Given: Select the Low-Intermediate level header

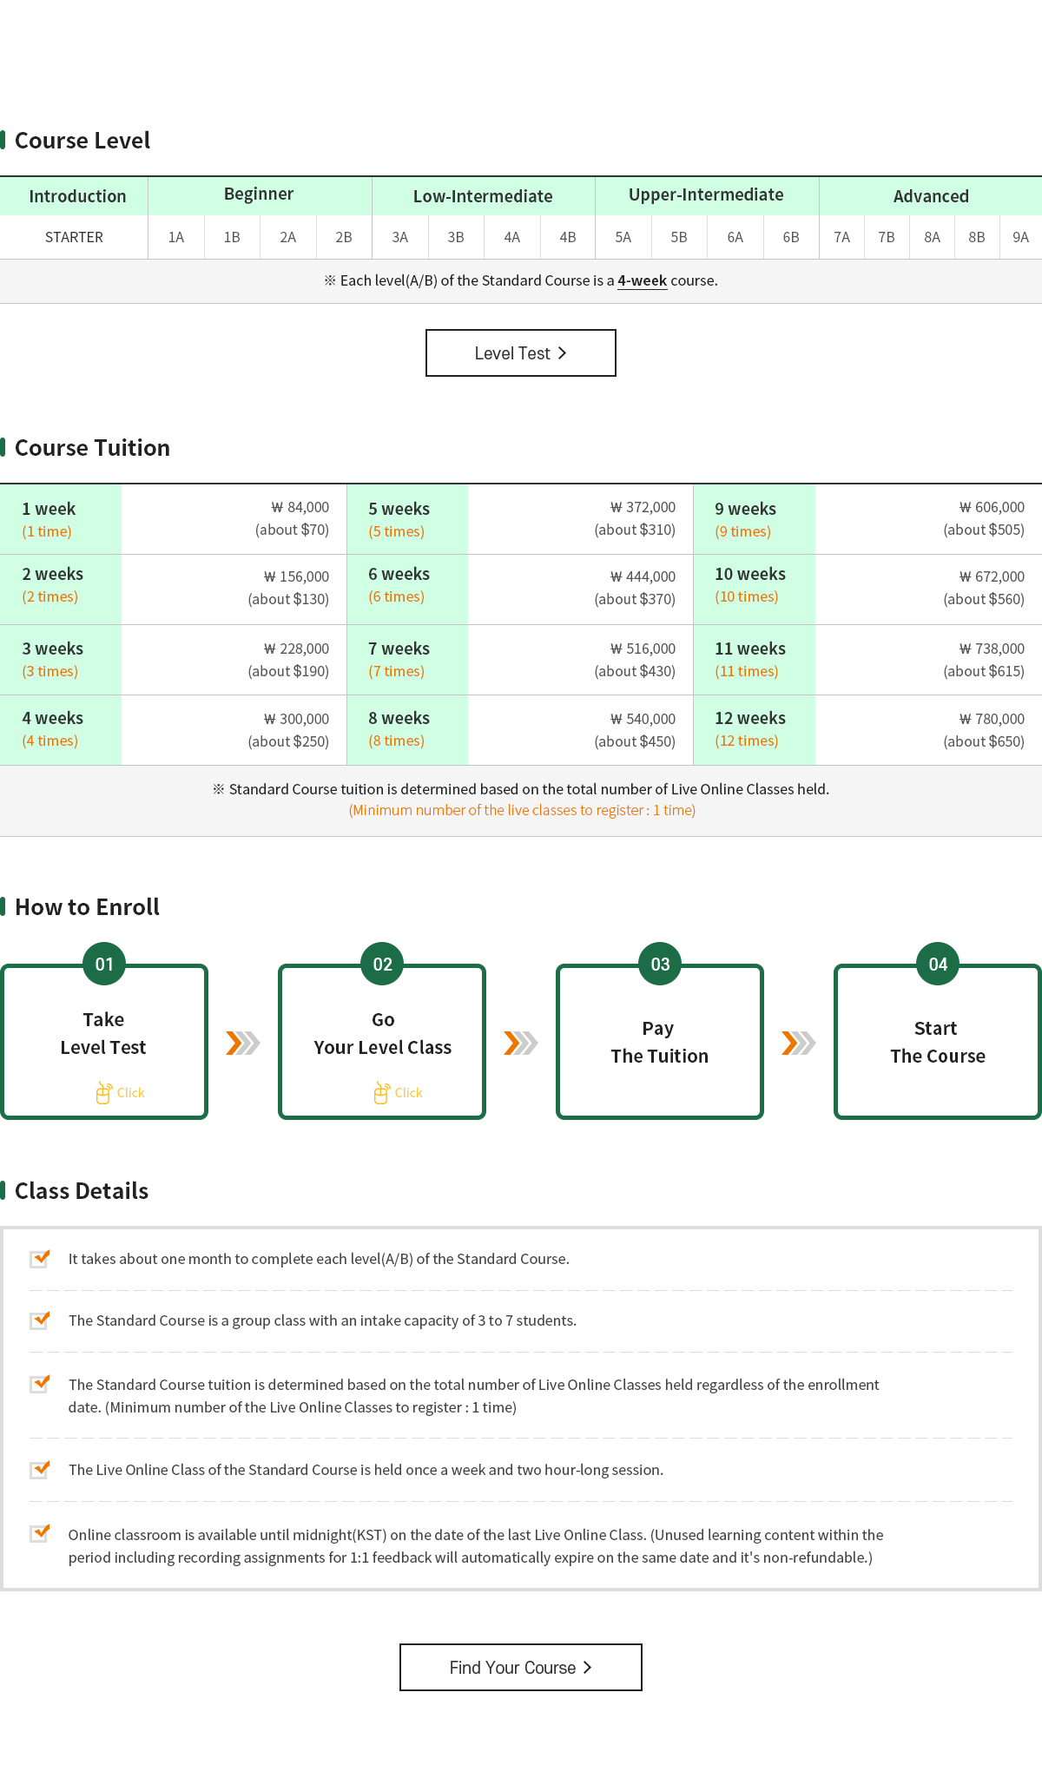Looking at the screenshot, I should point(484,196).
